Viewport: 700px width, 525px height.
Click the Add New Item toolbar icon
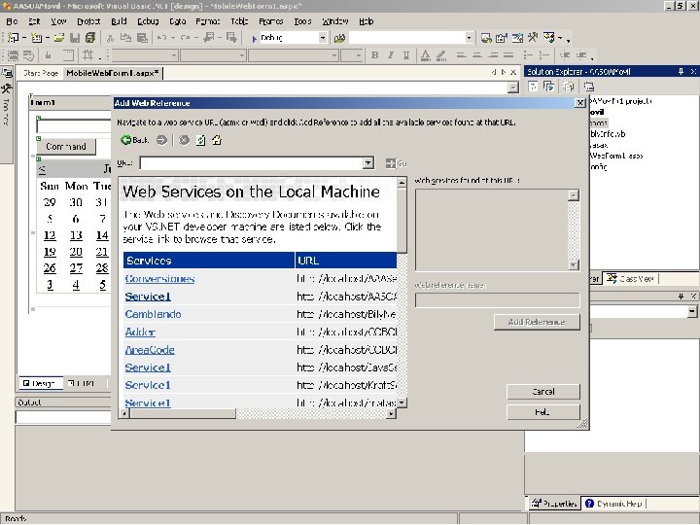[x=37, y=38]
